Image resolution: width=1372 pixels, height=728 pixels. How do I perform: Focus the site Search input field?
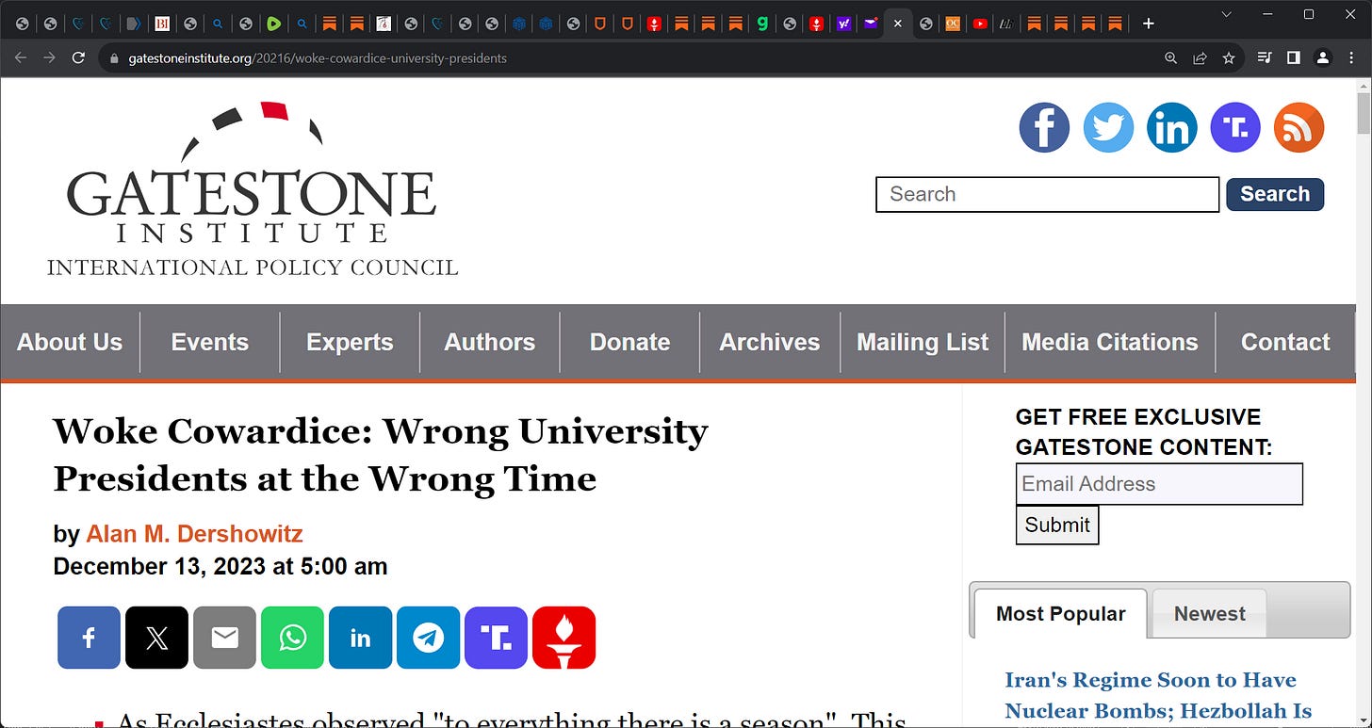point(1048,194)
